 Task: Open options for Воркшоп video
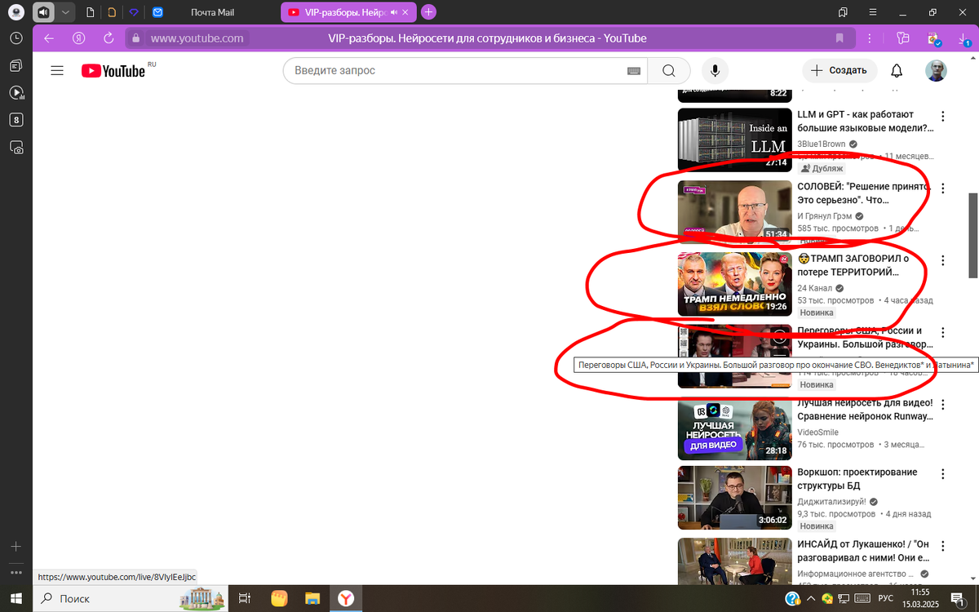click(x=943, y=473)
